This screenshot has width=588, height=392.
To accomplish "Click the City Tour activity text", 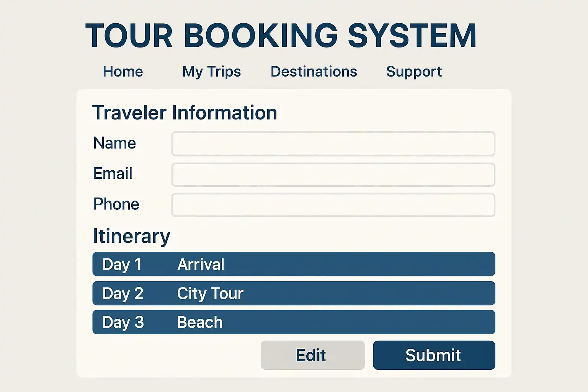I will tap(210, 294).
